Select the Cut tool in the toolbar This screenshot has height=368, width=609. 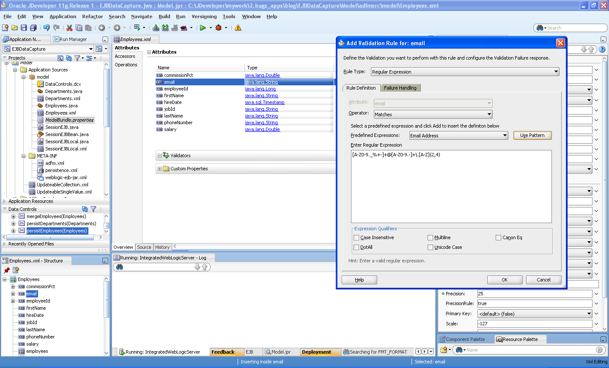tap(69, 28)
